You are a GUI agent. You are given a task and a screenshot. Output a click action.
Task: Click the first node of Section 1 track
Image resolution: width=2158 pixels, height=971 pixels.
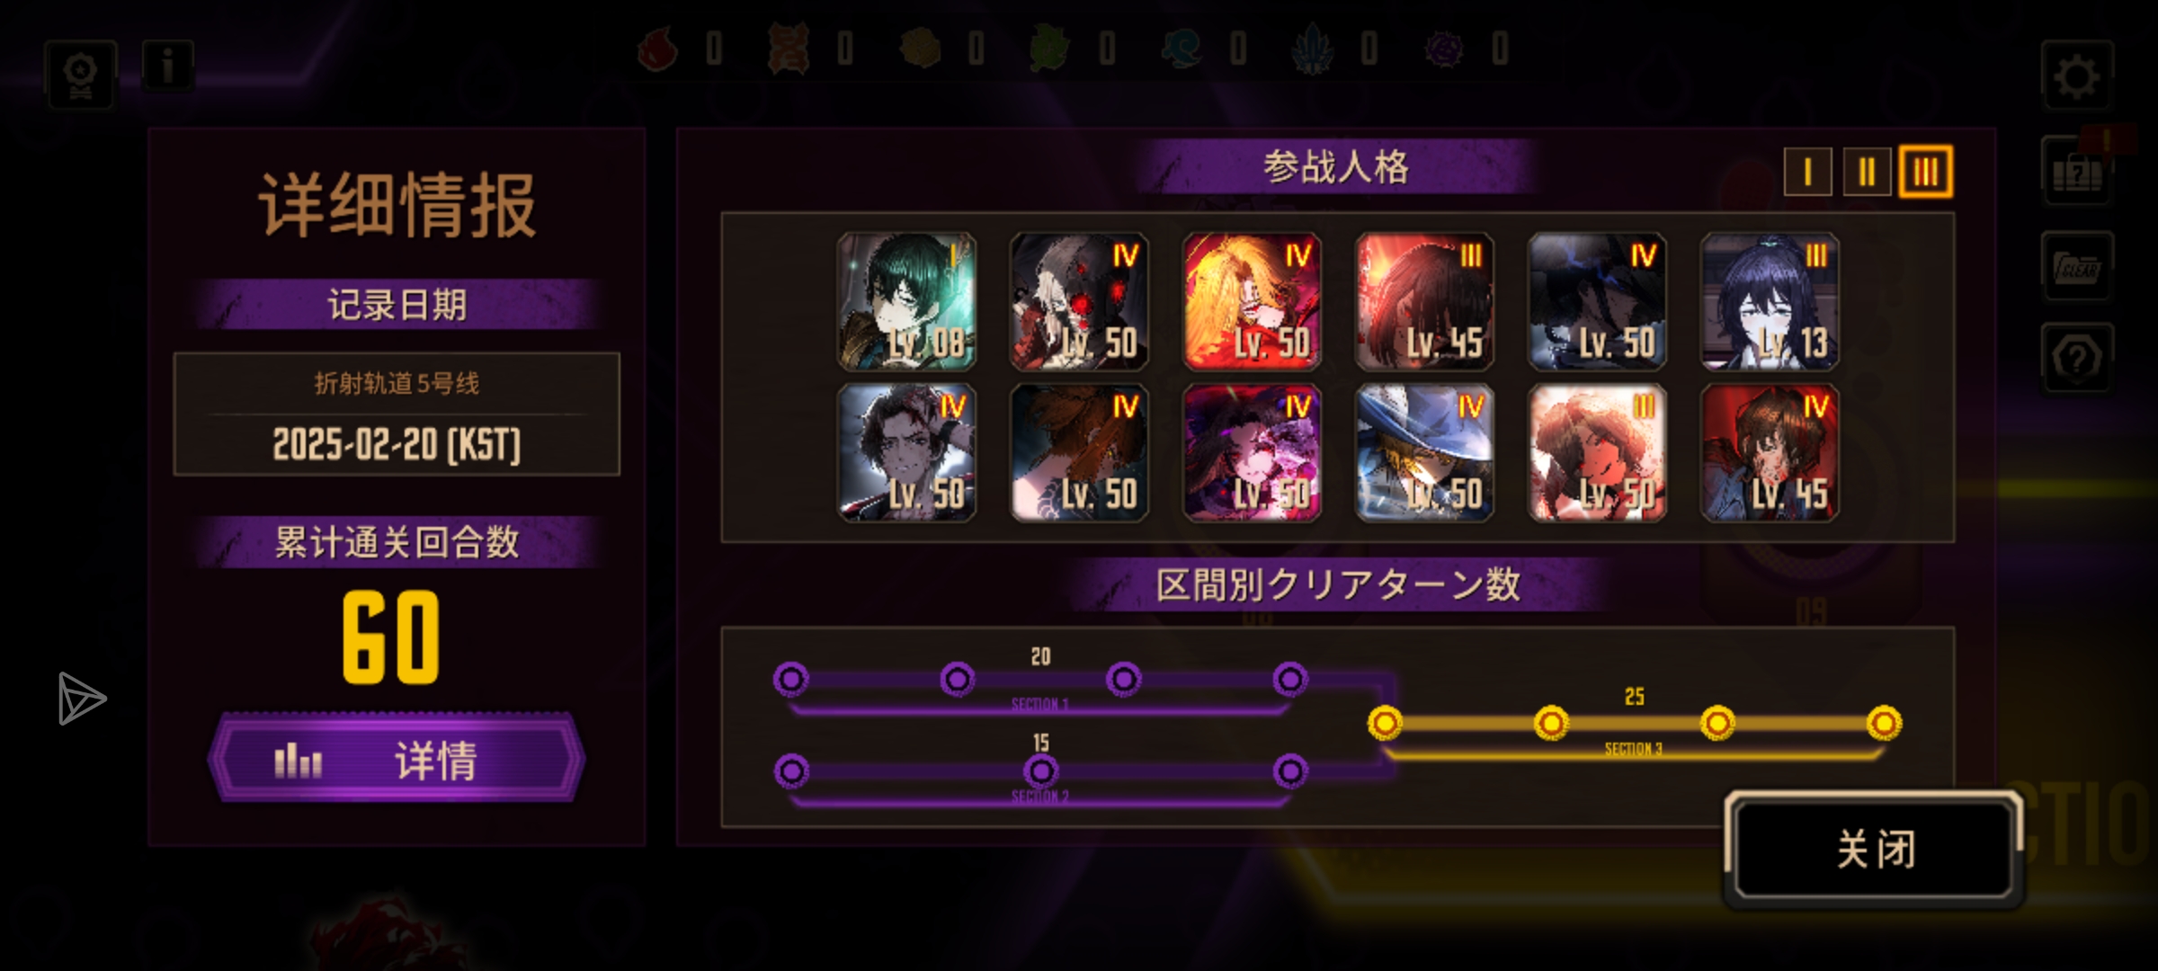pos(791,679)
